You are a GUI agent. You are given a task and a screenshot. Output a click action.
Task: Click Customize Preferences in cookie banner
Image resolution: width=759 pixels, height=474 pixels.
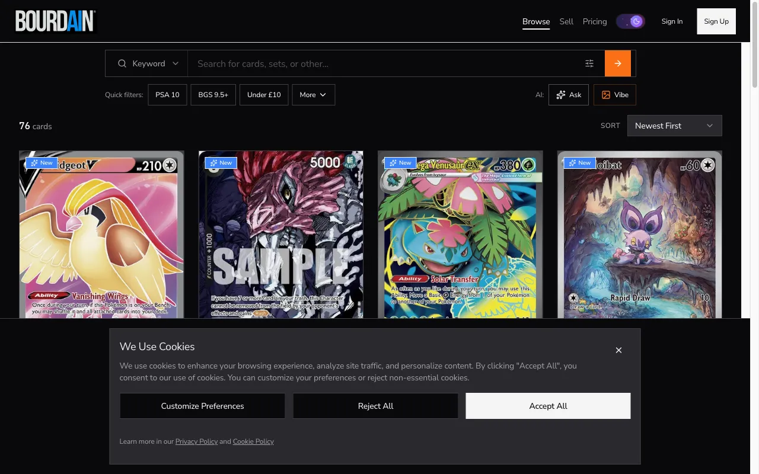click(x=202, y=406)
